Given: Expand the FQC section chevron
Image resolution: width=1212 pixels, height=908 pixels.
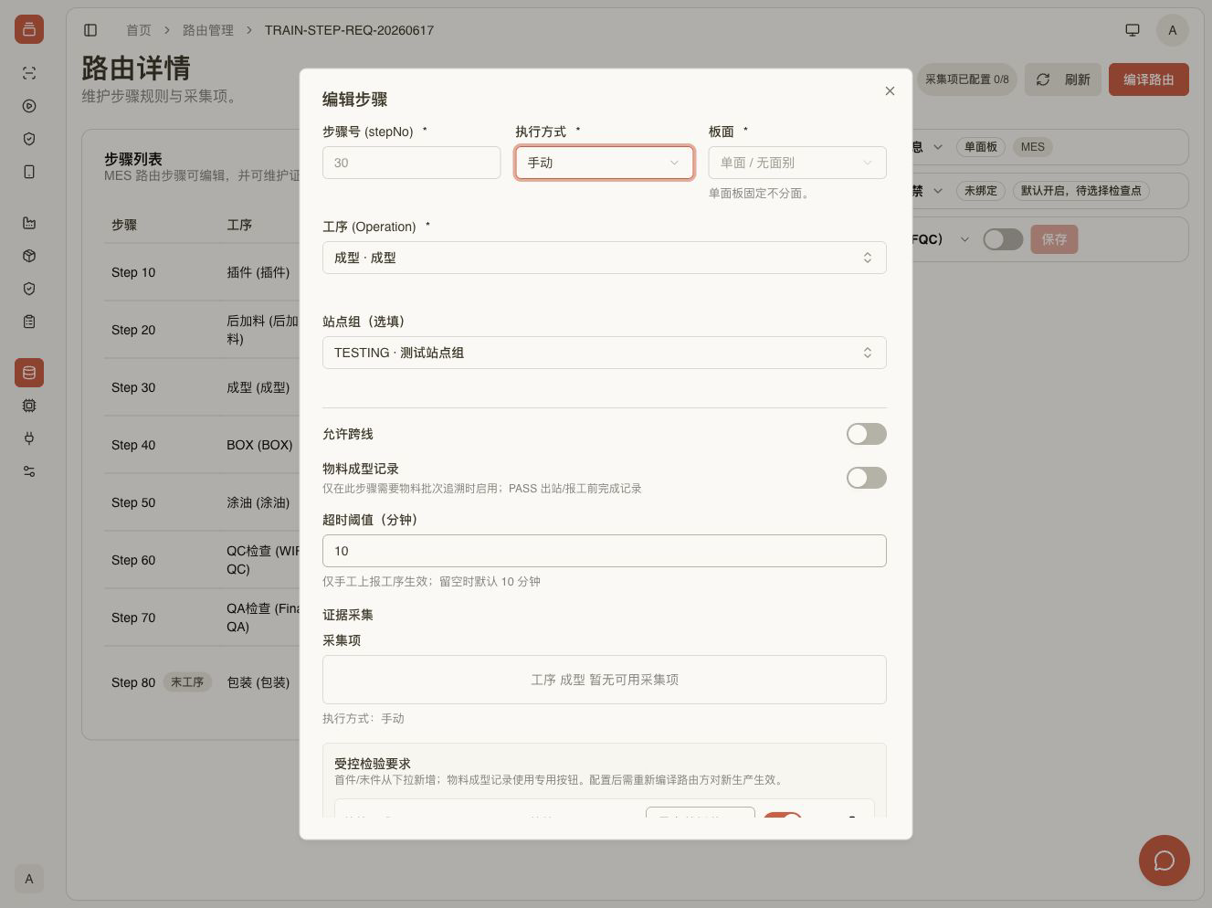Looking at the screenshot, I should click(x=964, y=239).
